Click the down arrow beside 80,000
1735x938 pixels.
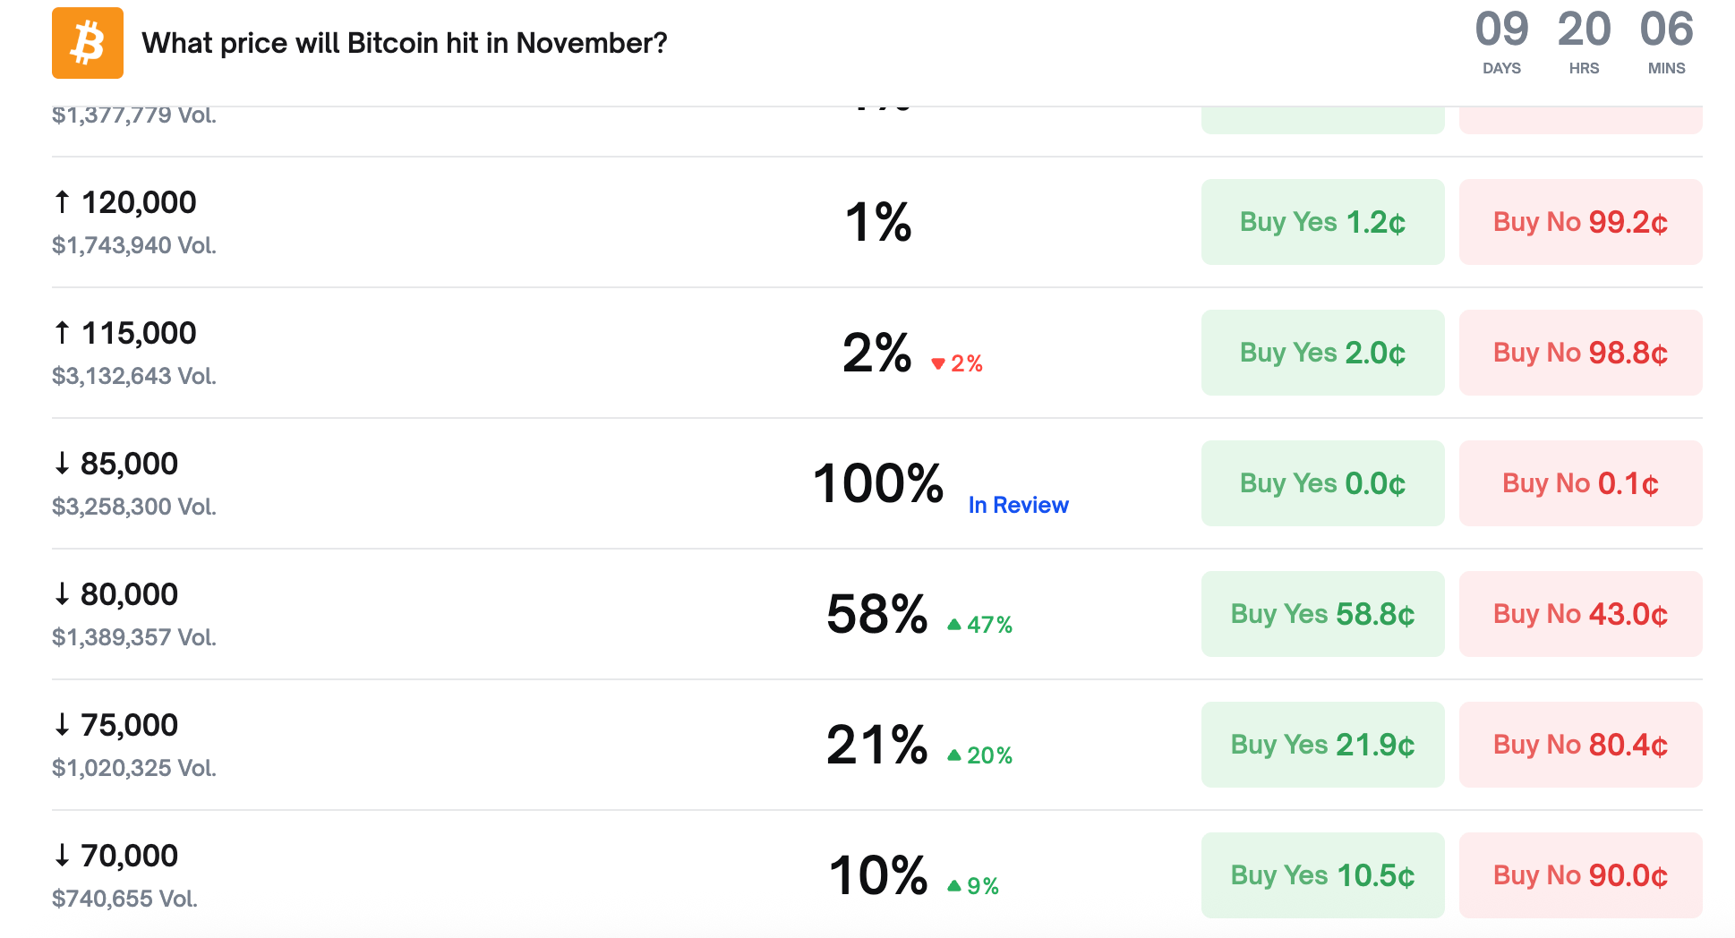[x=62, y=594]
